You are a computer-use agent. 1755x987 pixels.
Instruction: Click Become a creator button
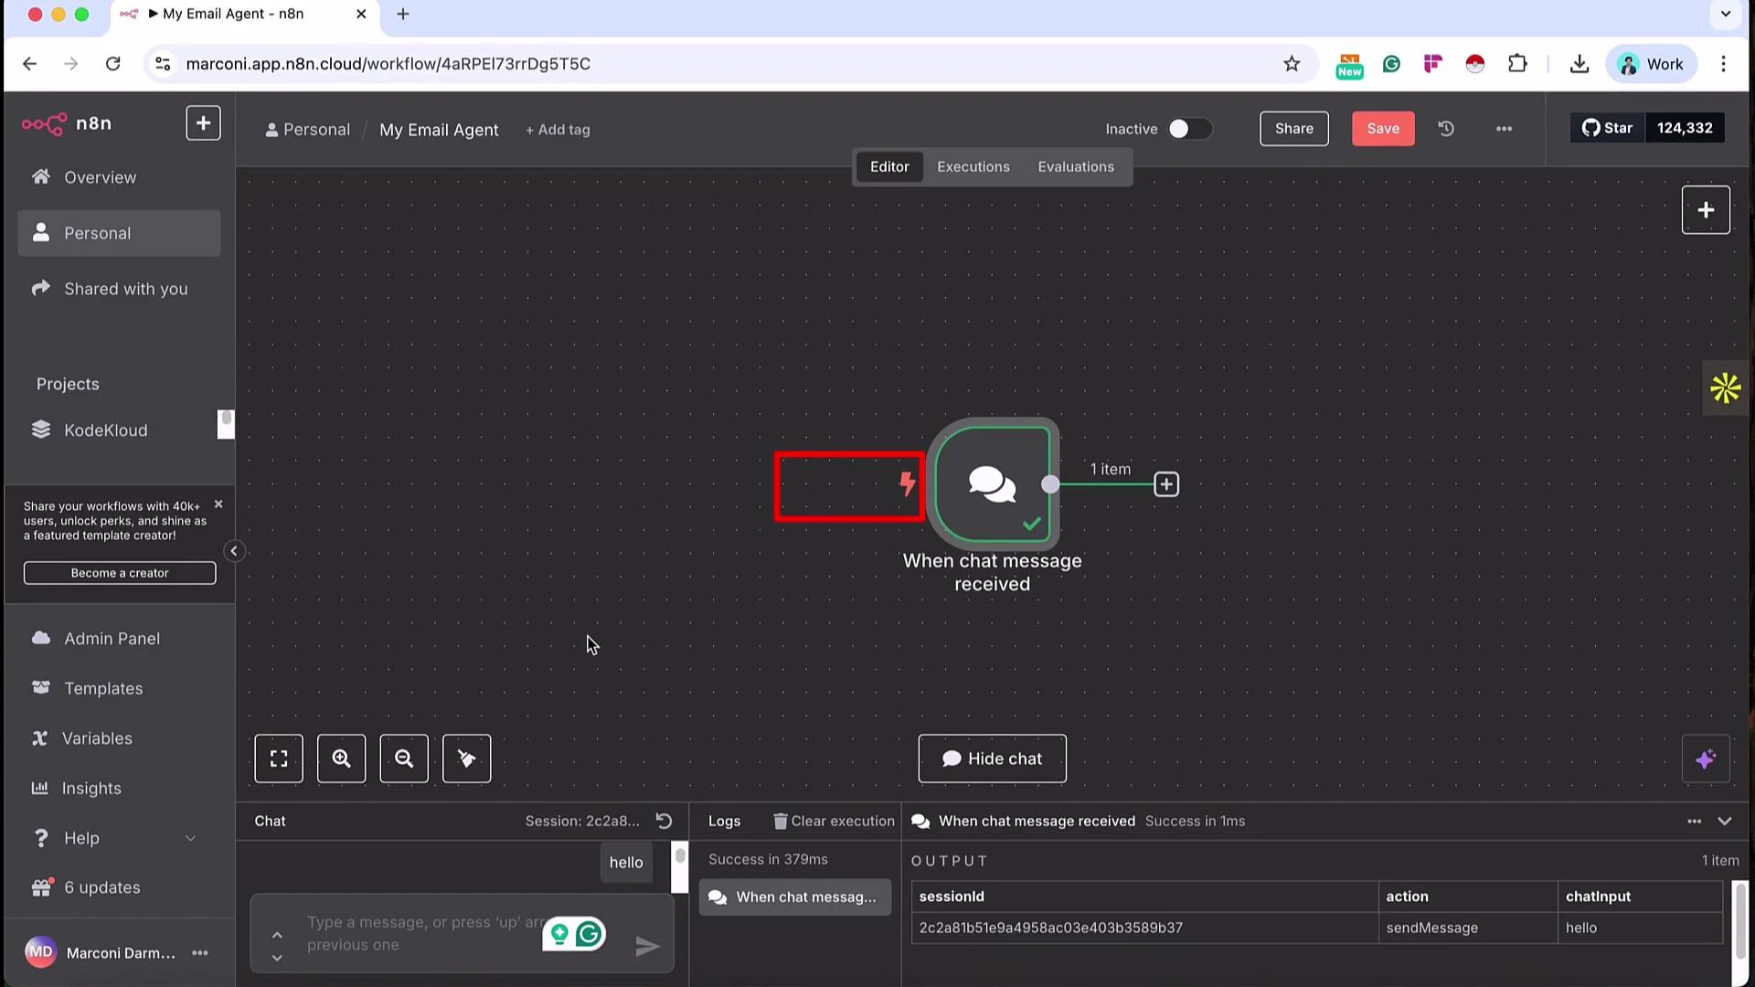[120, 573]
